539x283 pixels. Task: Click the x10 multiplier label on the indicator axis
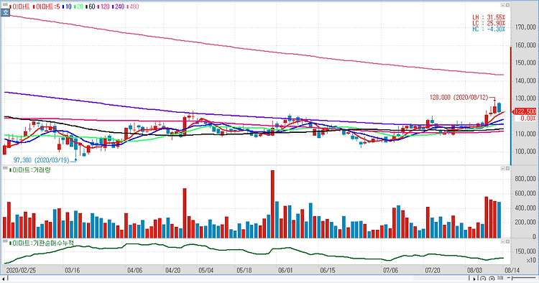(531, 260)
